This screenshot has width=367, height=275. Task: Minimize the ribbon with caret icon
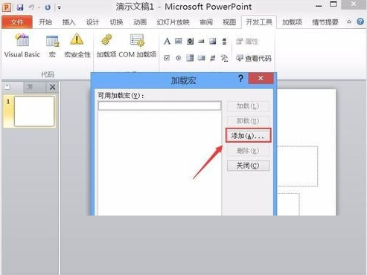click(x=349, y=22)
